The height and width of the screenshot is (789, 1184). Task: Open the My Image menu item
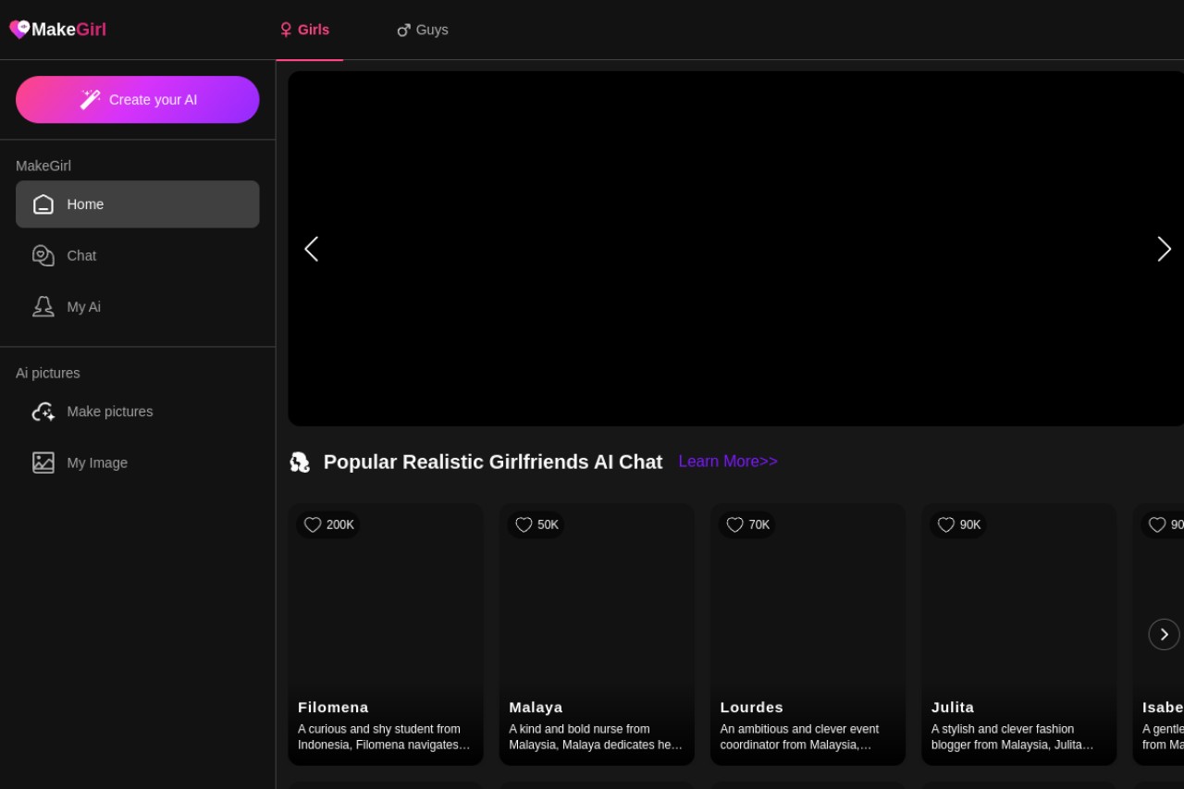pyautogui.click(x=138, y=462)
